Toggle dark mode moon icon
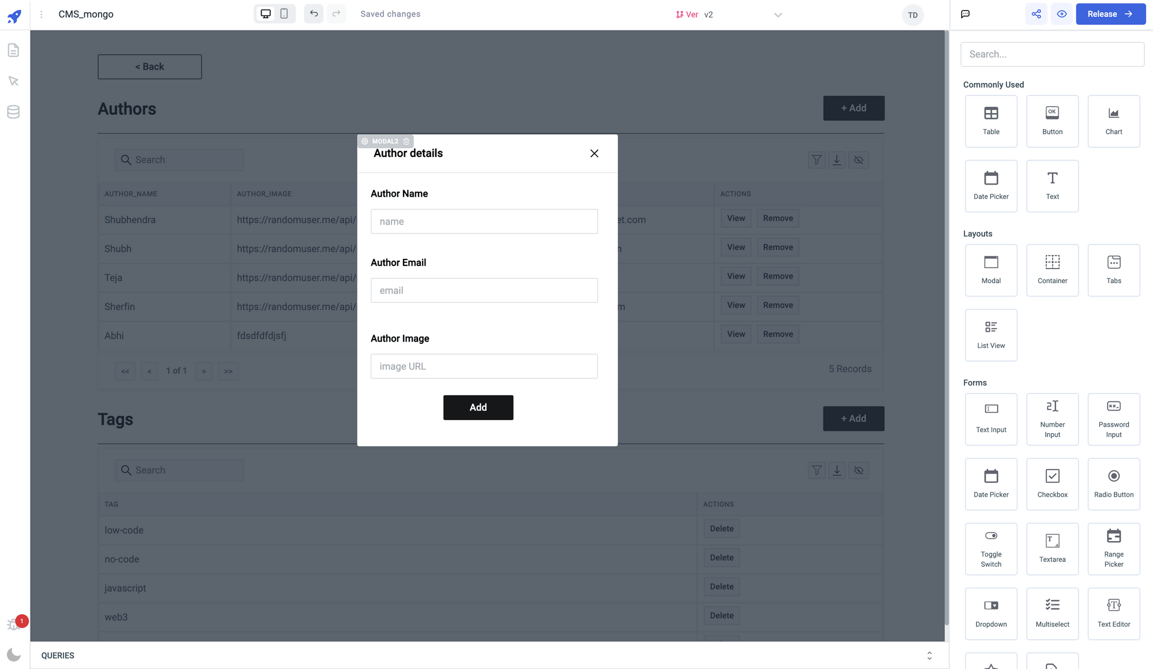The height and width of the screenshot is (669, 1153). (14, 654)
